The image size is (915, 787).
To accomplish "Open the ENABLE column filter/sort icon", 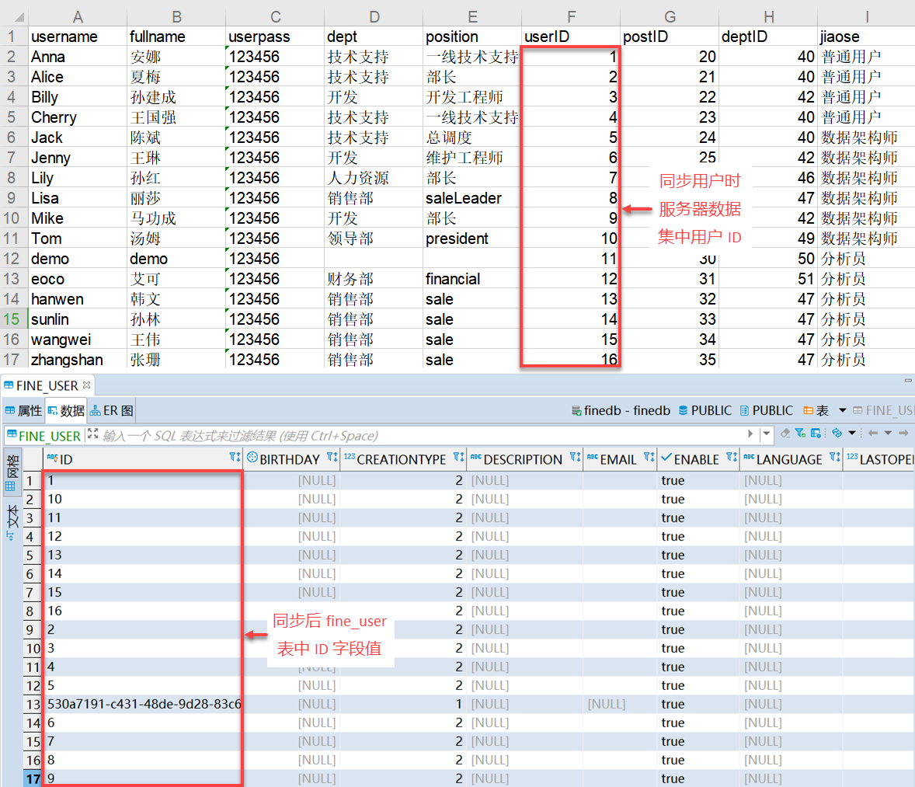I will click(732, 458).
